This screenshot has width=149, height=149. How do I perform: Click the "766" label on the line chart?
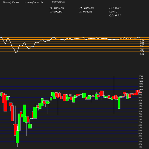coord(142,49)
